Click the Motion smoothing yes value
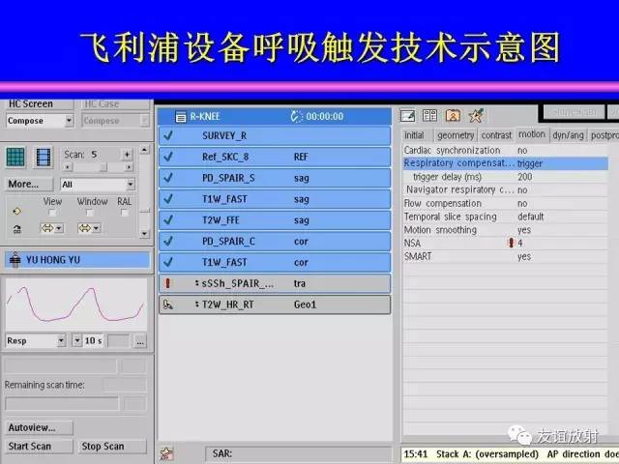This screenshot has width=619, height=464. (524, 230)
